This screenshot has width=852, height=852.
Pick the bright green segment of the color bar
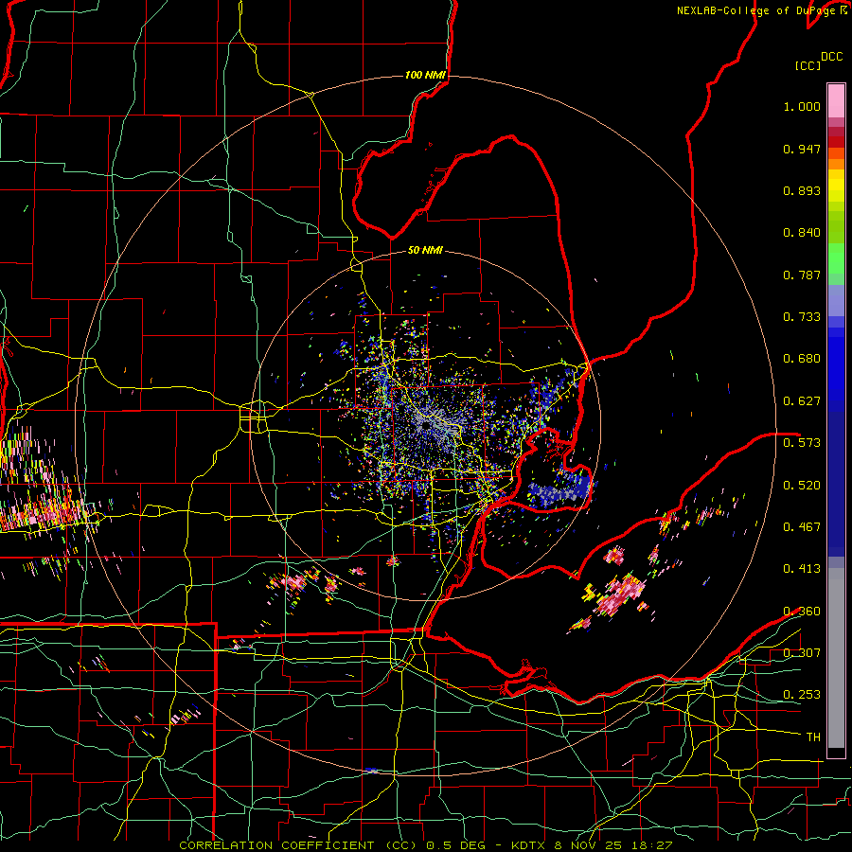tap(836, 258)
